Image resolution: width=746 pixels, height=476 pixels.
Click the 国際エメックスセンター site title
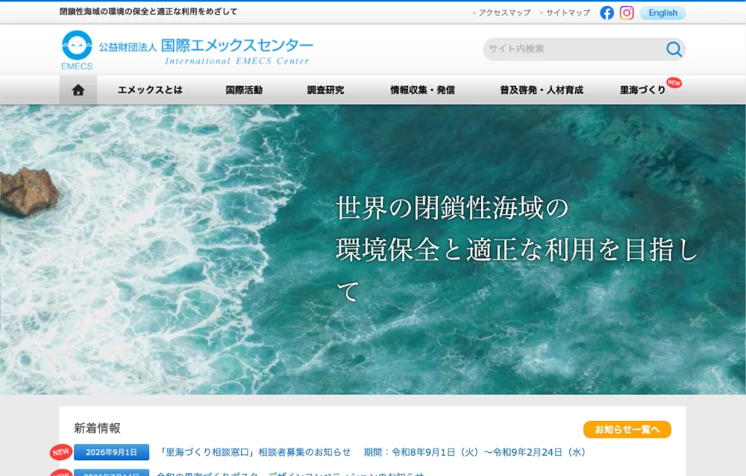237,46
